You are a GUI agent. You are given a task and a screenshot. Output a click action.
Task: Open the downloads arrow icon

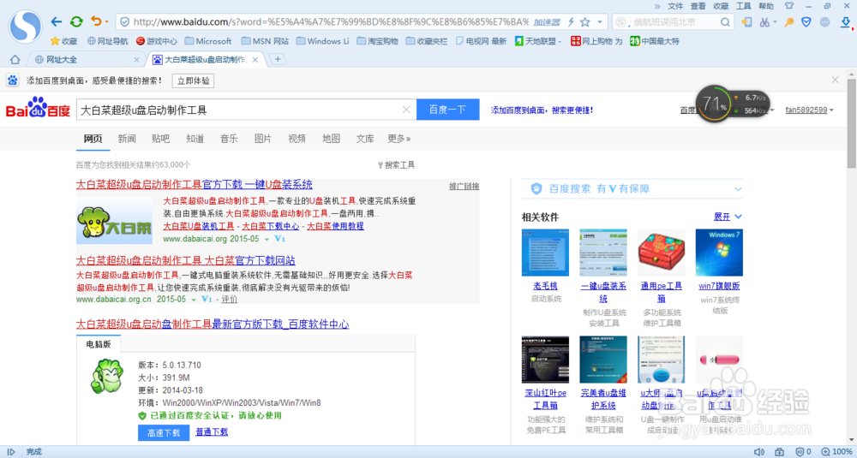coord(845,22)
